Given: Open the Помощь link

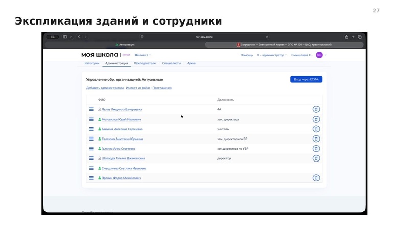Looking at the screenshot, I should coord(246,55).
